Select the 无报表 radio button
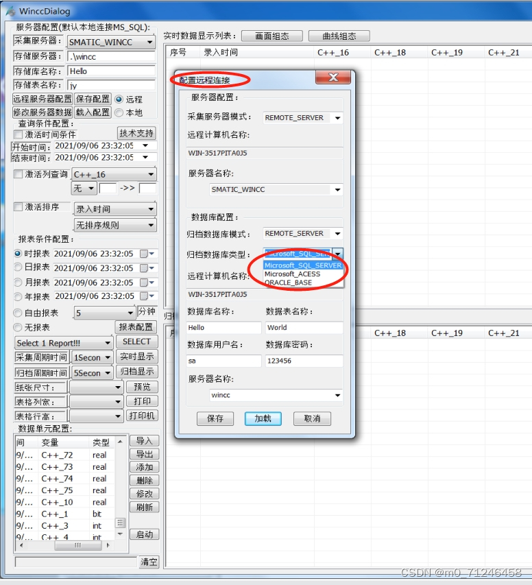532x585 pixels. pos(18,327)
